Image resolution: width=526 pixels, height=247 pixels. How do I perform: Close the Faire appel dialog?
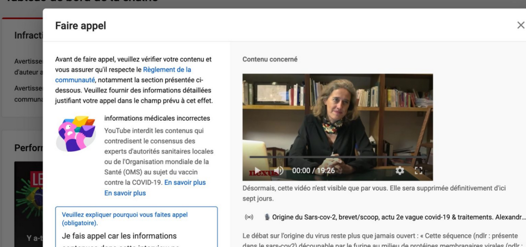coord(521,25)
